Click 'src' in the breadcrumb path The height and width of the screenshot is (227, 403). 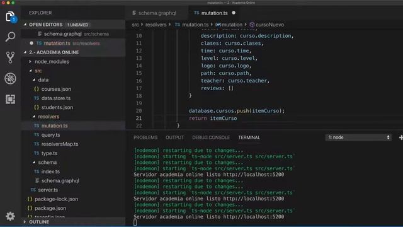[135, 25]
